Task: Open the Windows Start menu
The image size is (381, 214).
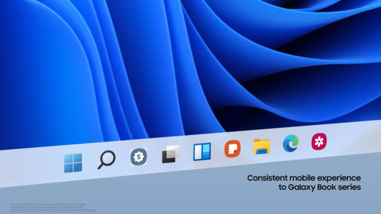Action: pos(73,163)
